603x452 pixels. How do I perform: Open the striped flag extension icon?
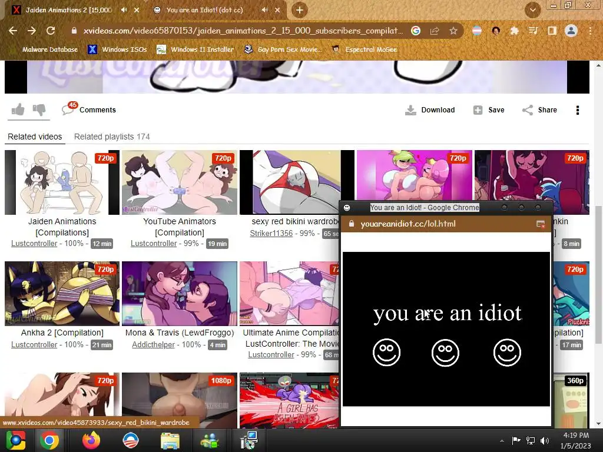477,31
